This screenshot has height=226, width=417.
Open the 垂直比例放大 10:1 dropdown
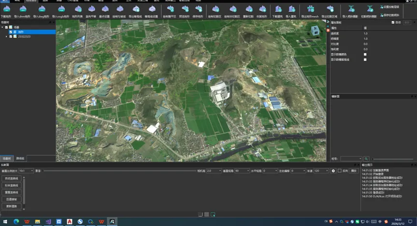(26, 171)
